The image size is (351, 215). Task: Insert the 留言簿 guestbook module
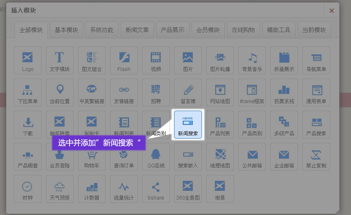coord(188,93)
